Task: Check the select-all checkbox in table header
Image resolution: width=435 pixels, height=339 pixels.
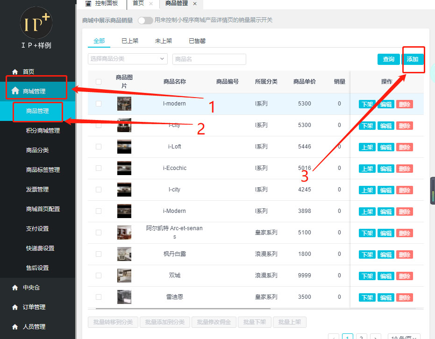Action: click(99, 82)
